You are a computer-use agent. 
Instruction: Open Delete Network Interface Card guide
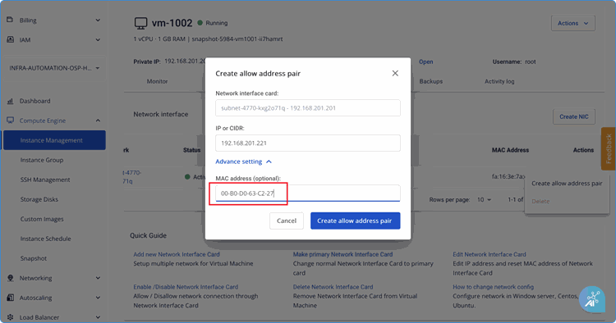pyautogui.click(x=333, y=287)
